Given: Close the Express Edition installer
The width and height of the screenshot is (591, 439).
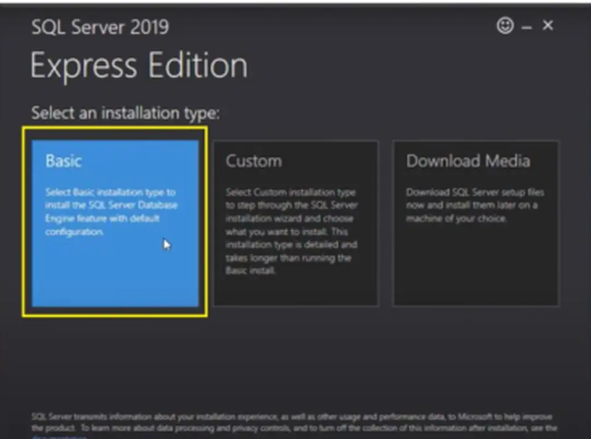Looking at the screenshot, I should pos(548,25).
